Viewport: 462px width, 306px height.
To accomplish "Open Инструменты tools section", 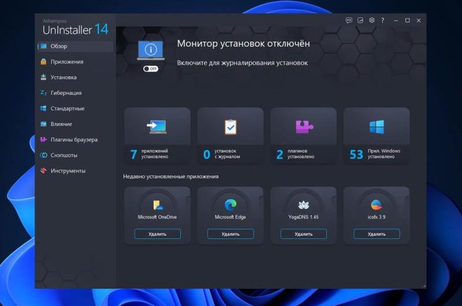I will (x=76, y=171).
